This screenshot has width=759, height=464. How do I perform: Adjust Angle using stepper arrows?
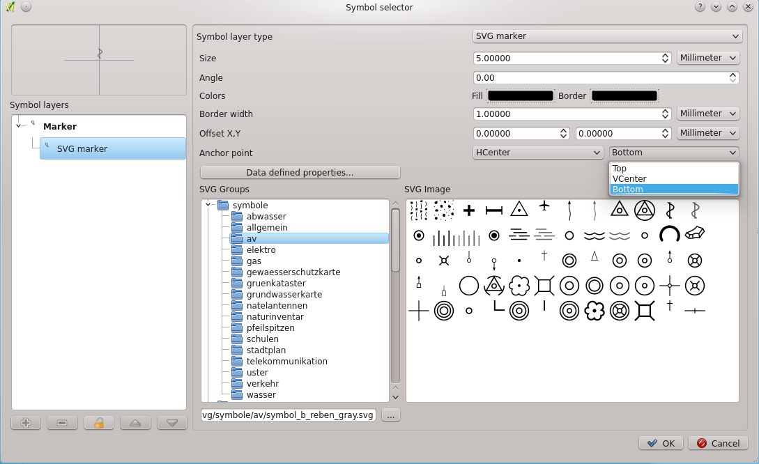pos(733,78)
